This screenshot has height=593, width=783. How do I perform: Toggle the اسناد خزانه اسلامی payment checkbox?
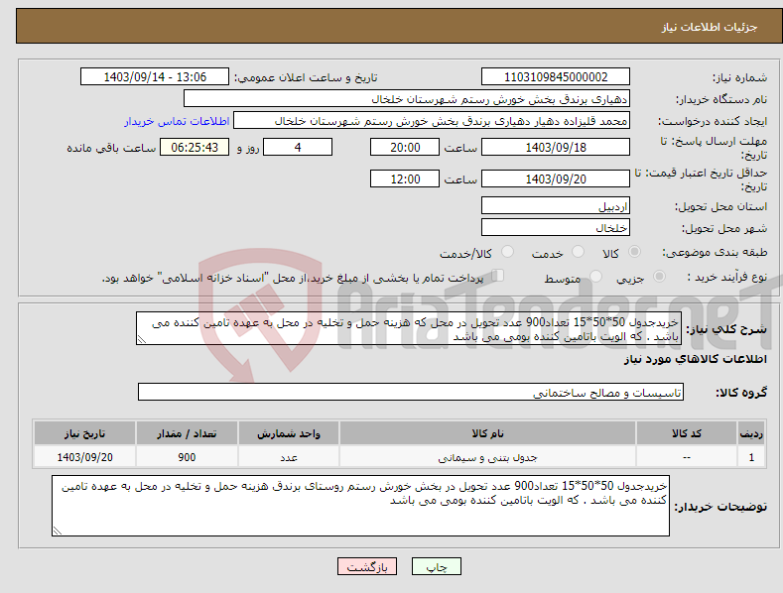[497, 276]
